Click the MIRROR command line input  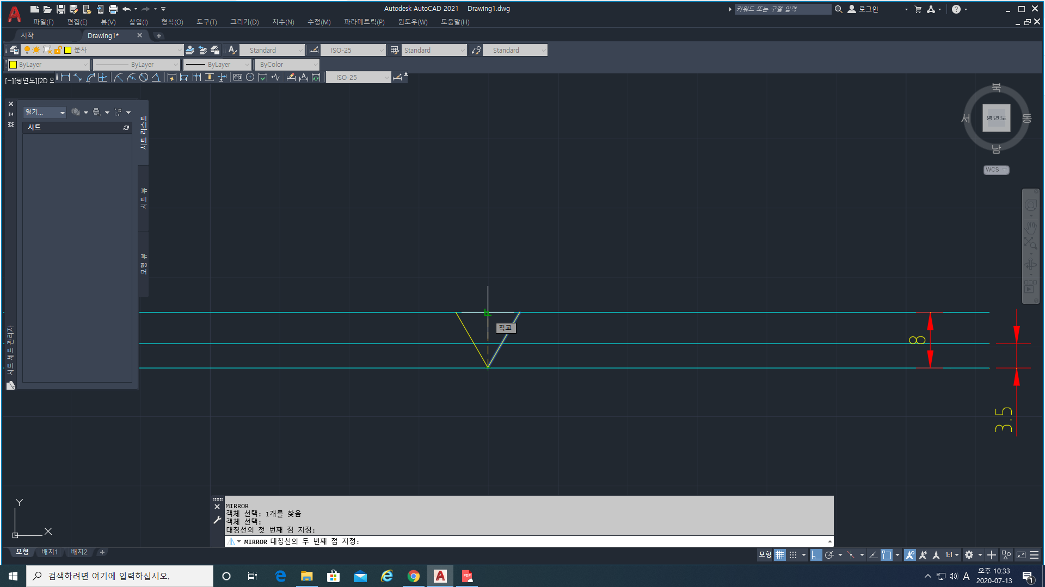coord(544,541)
